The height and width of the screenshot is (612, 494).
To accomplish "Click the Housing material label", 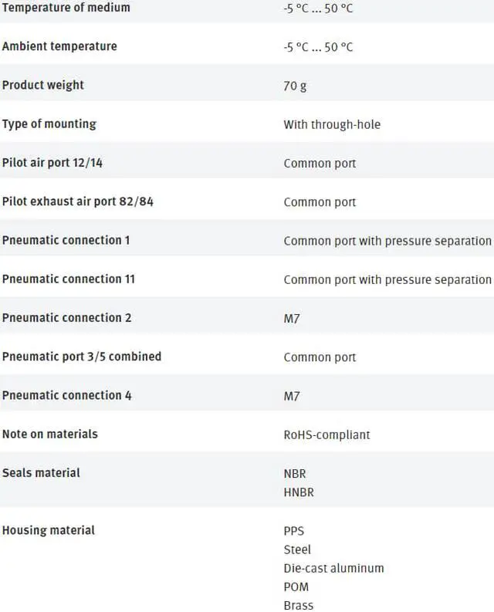I will [49, 530].
